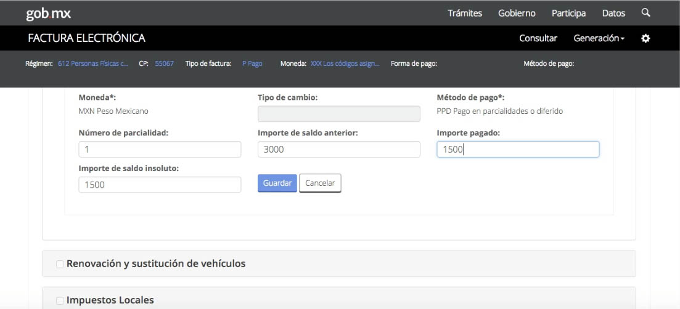Select the Importe de saldo insoluto field
Viewport: 680px width, 309px height.
[160, 185]
